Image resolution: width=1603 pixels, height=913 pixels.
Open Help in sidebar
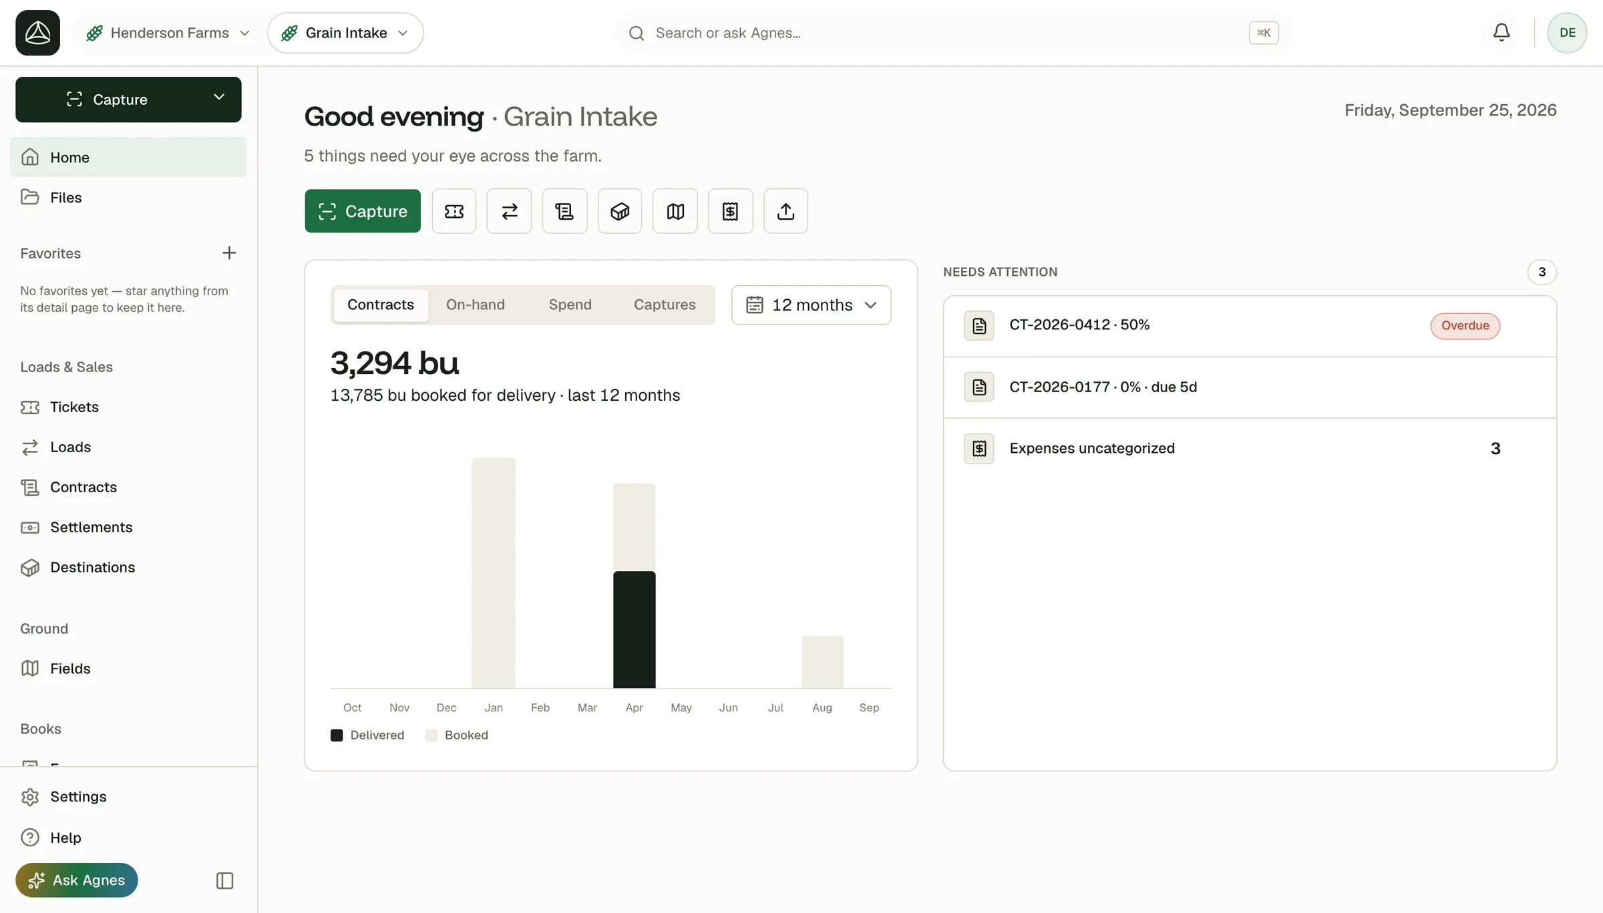[128, 838]
